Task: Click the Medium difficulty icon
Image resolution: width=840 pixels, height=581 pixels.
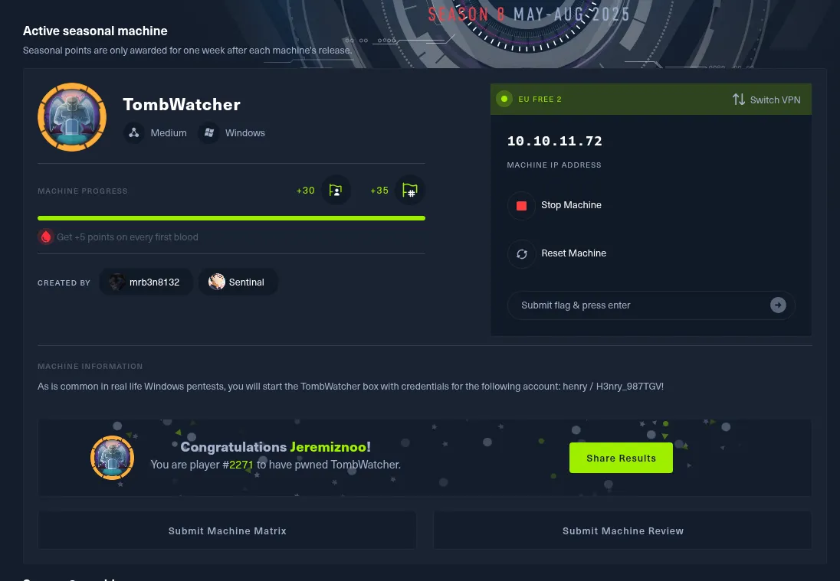Action: pos(134,132)
